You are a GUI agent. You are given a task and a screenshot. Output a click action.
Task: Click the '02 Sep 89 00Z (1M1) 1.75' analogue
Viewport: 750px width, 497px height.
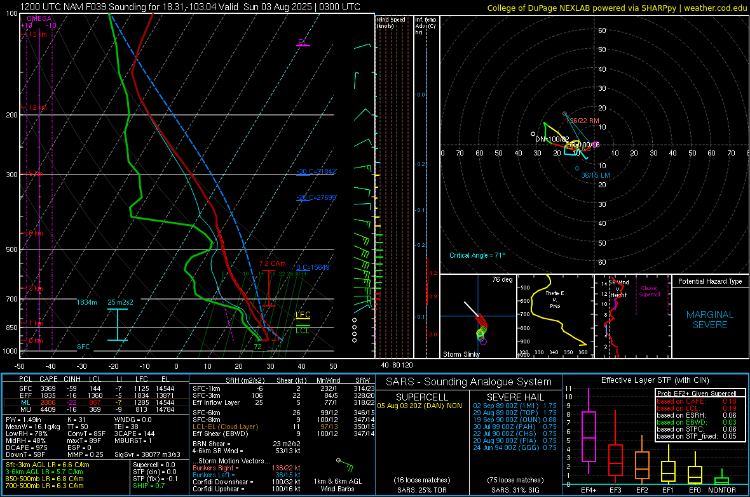[515, 406]
